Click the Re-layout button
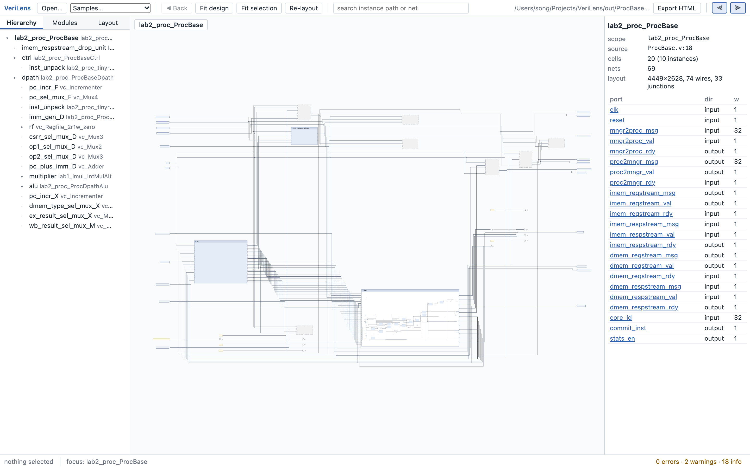Screen dimensions: 750x468 tap(303, 8)
